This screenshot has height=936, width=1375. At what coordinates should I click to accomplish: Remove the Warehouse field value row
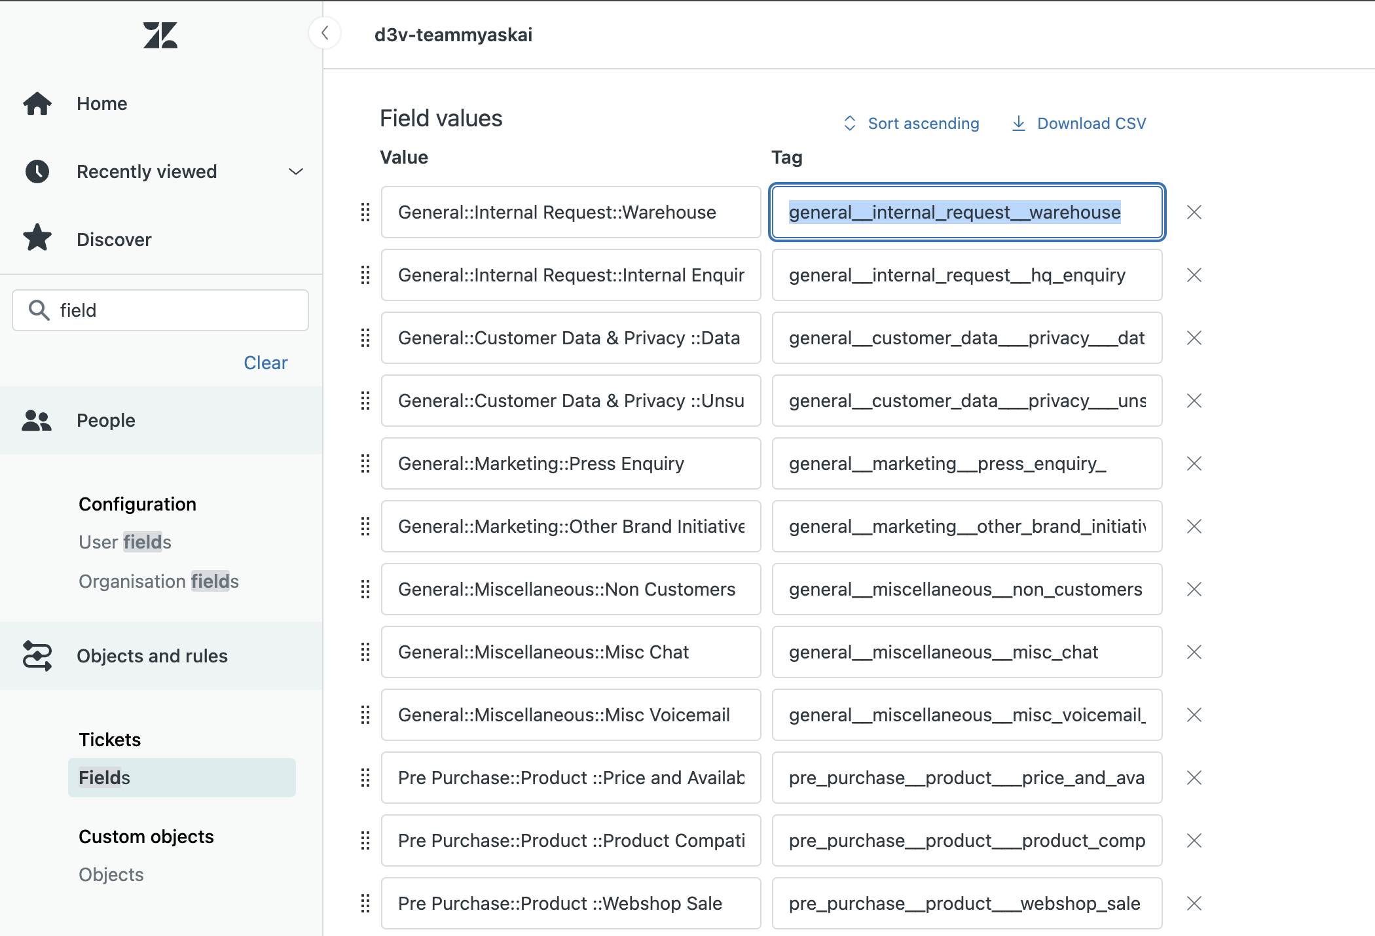coord(1194,212)
